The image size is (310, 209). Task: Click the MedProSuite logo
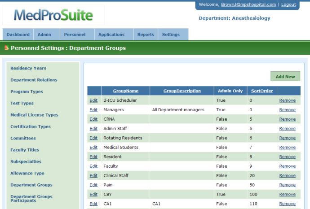[53, 15]
